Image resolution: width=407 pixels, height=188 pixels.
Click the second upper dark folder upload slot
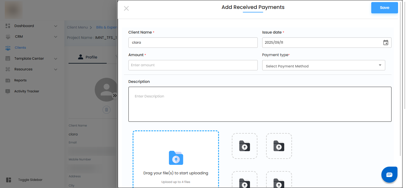[279, 146]
